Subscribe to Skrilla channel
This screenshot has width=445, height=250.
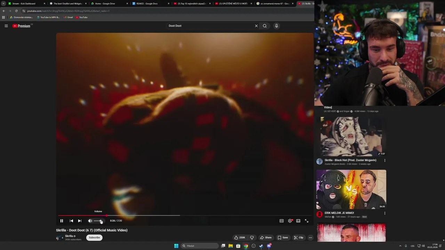[x=94, y=237]
